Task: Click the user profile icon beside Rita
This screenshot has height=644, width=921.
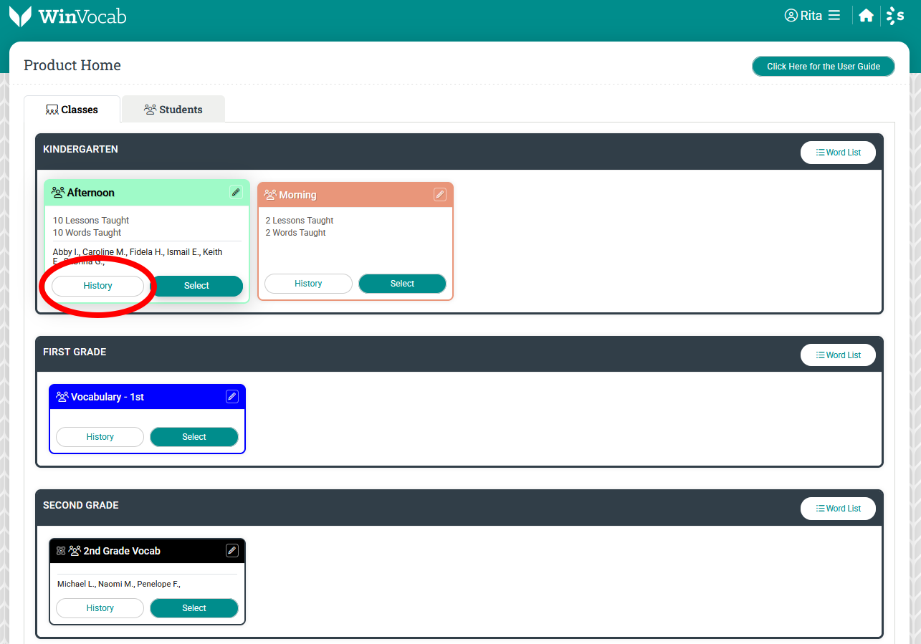Action: (x=791, y=15)
